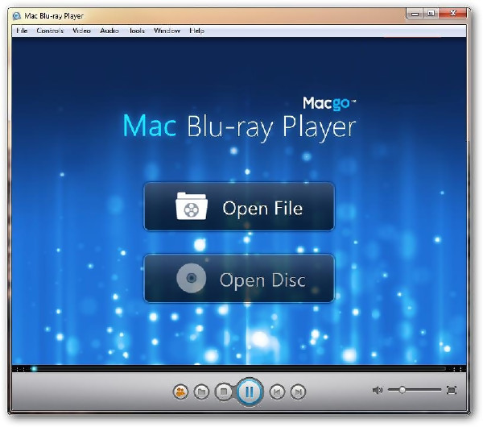Click the Open Disc button
483x427 pixels.
click(x=239, y=279)
